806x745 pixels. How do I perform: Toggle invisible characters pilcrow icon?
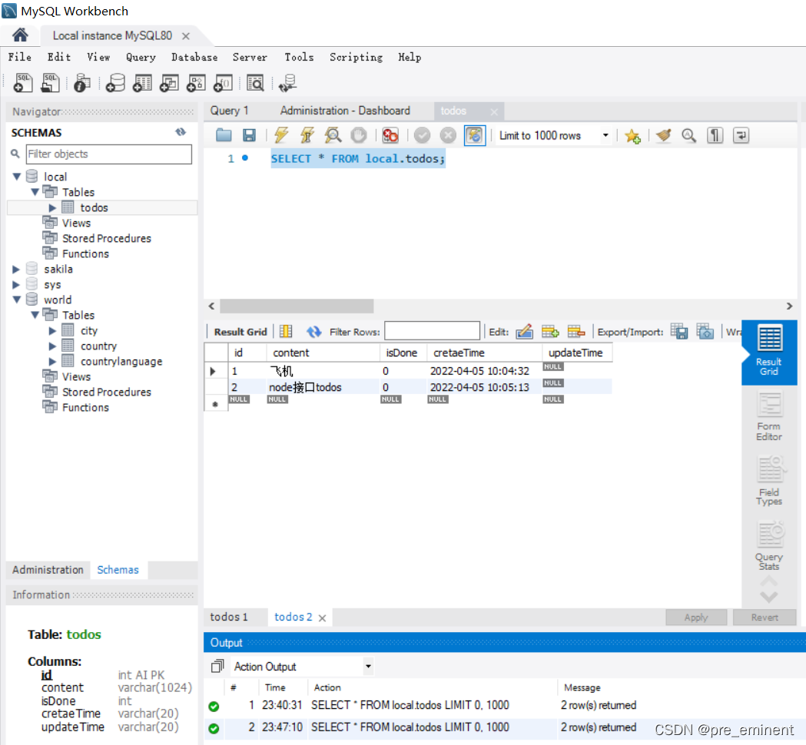(x=715, y=135)
